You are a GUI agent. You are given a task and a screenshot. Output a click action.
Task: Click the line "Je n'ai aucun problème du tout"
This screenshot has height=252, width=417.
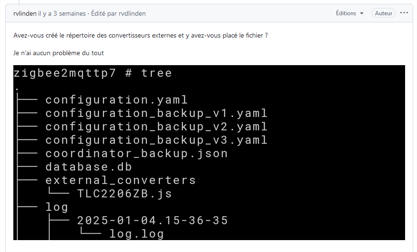(59, 53)
